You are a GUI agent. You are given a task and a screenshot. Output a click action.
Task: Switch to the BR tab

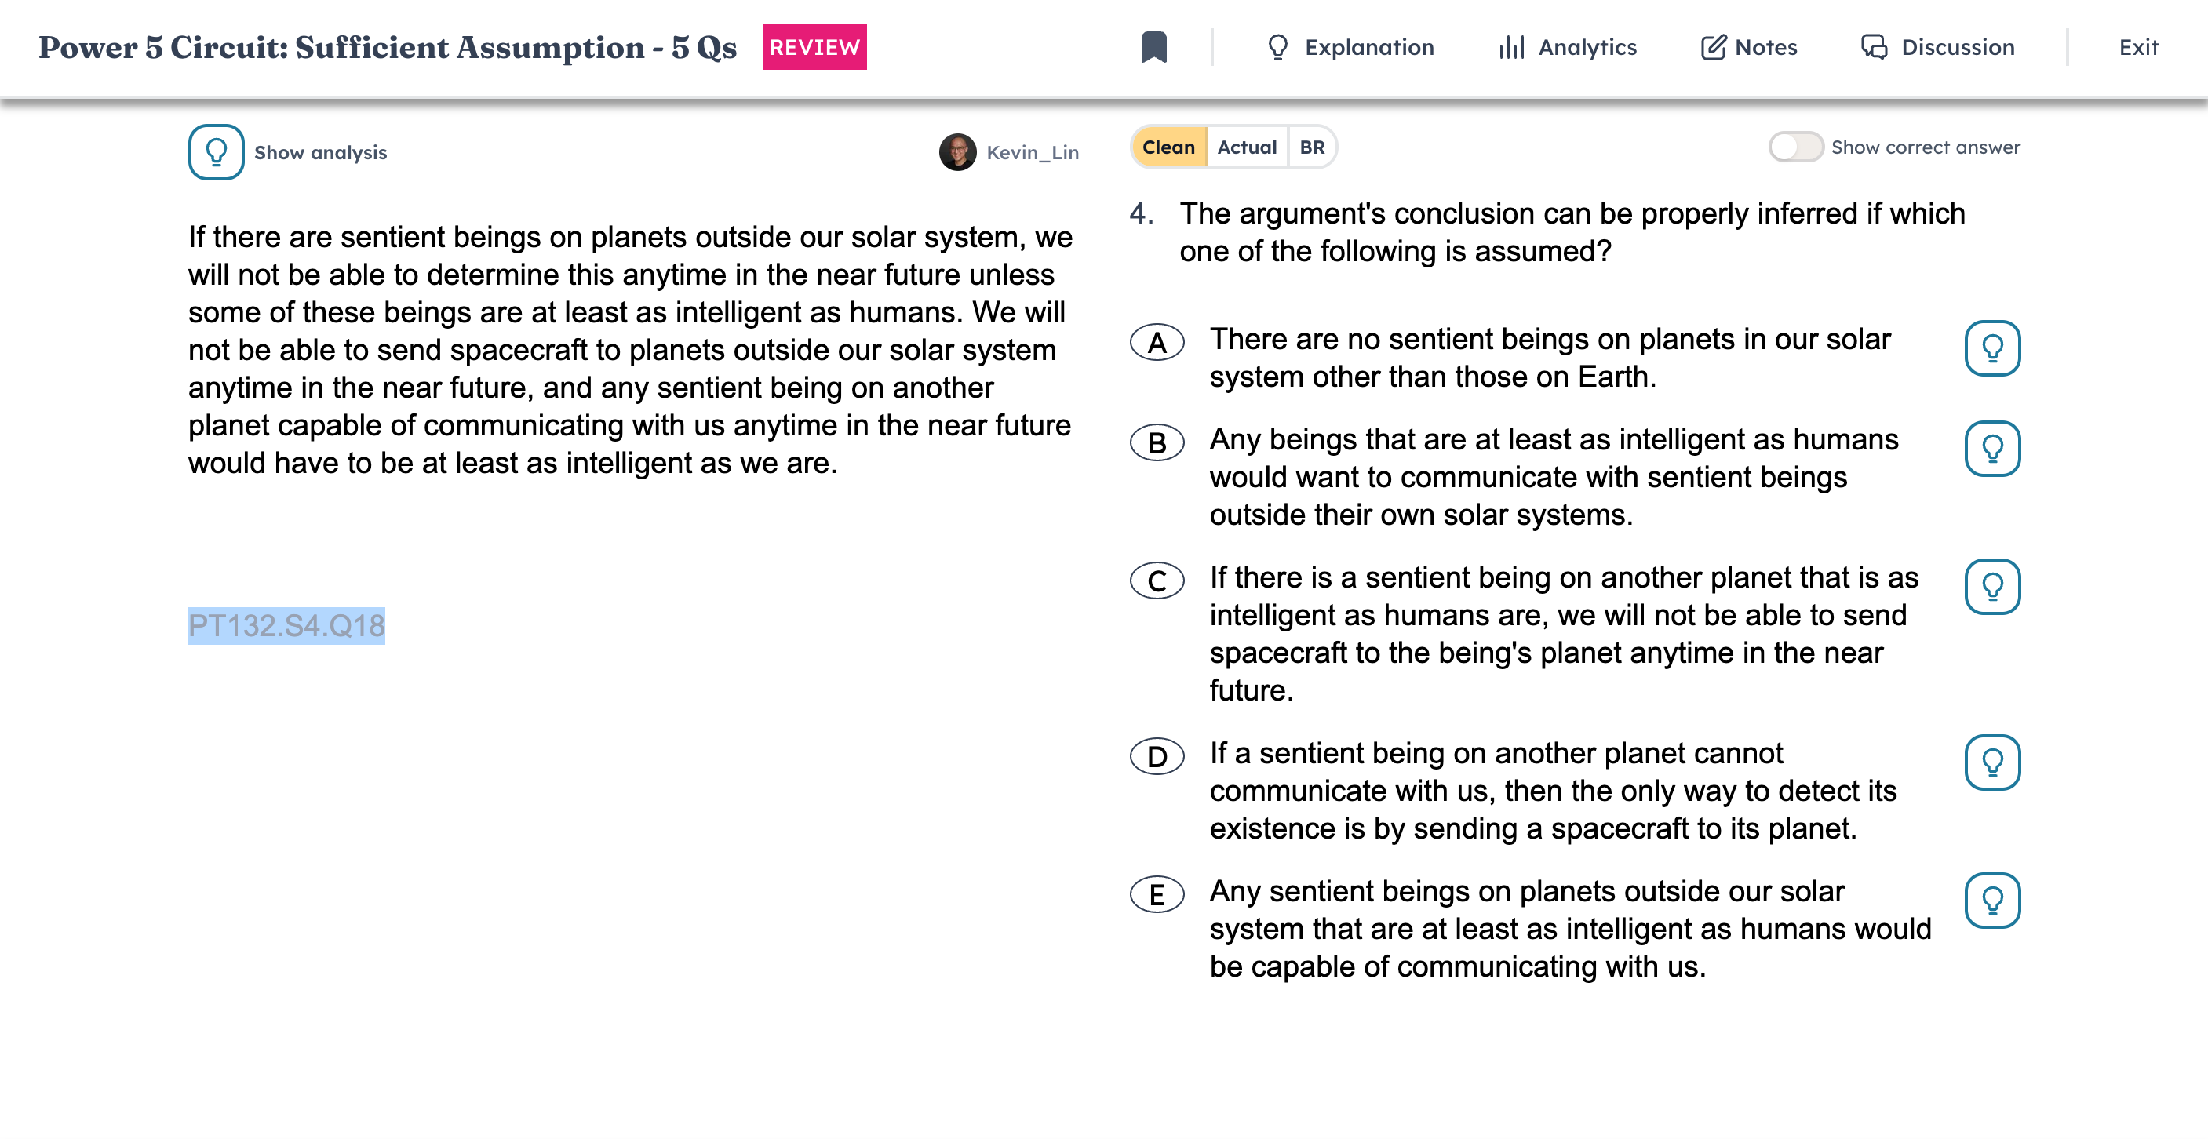click(x=1311, y=147)
